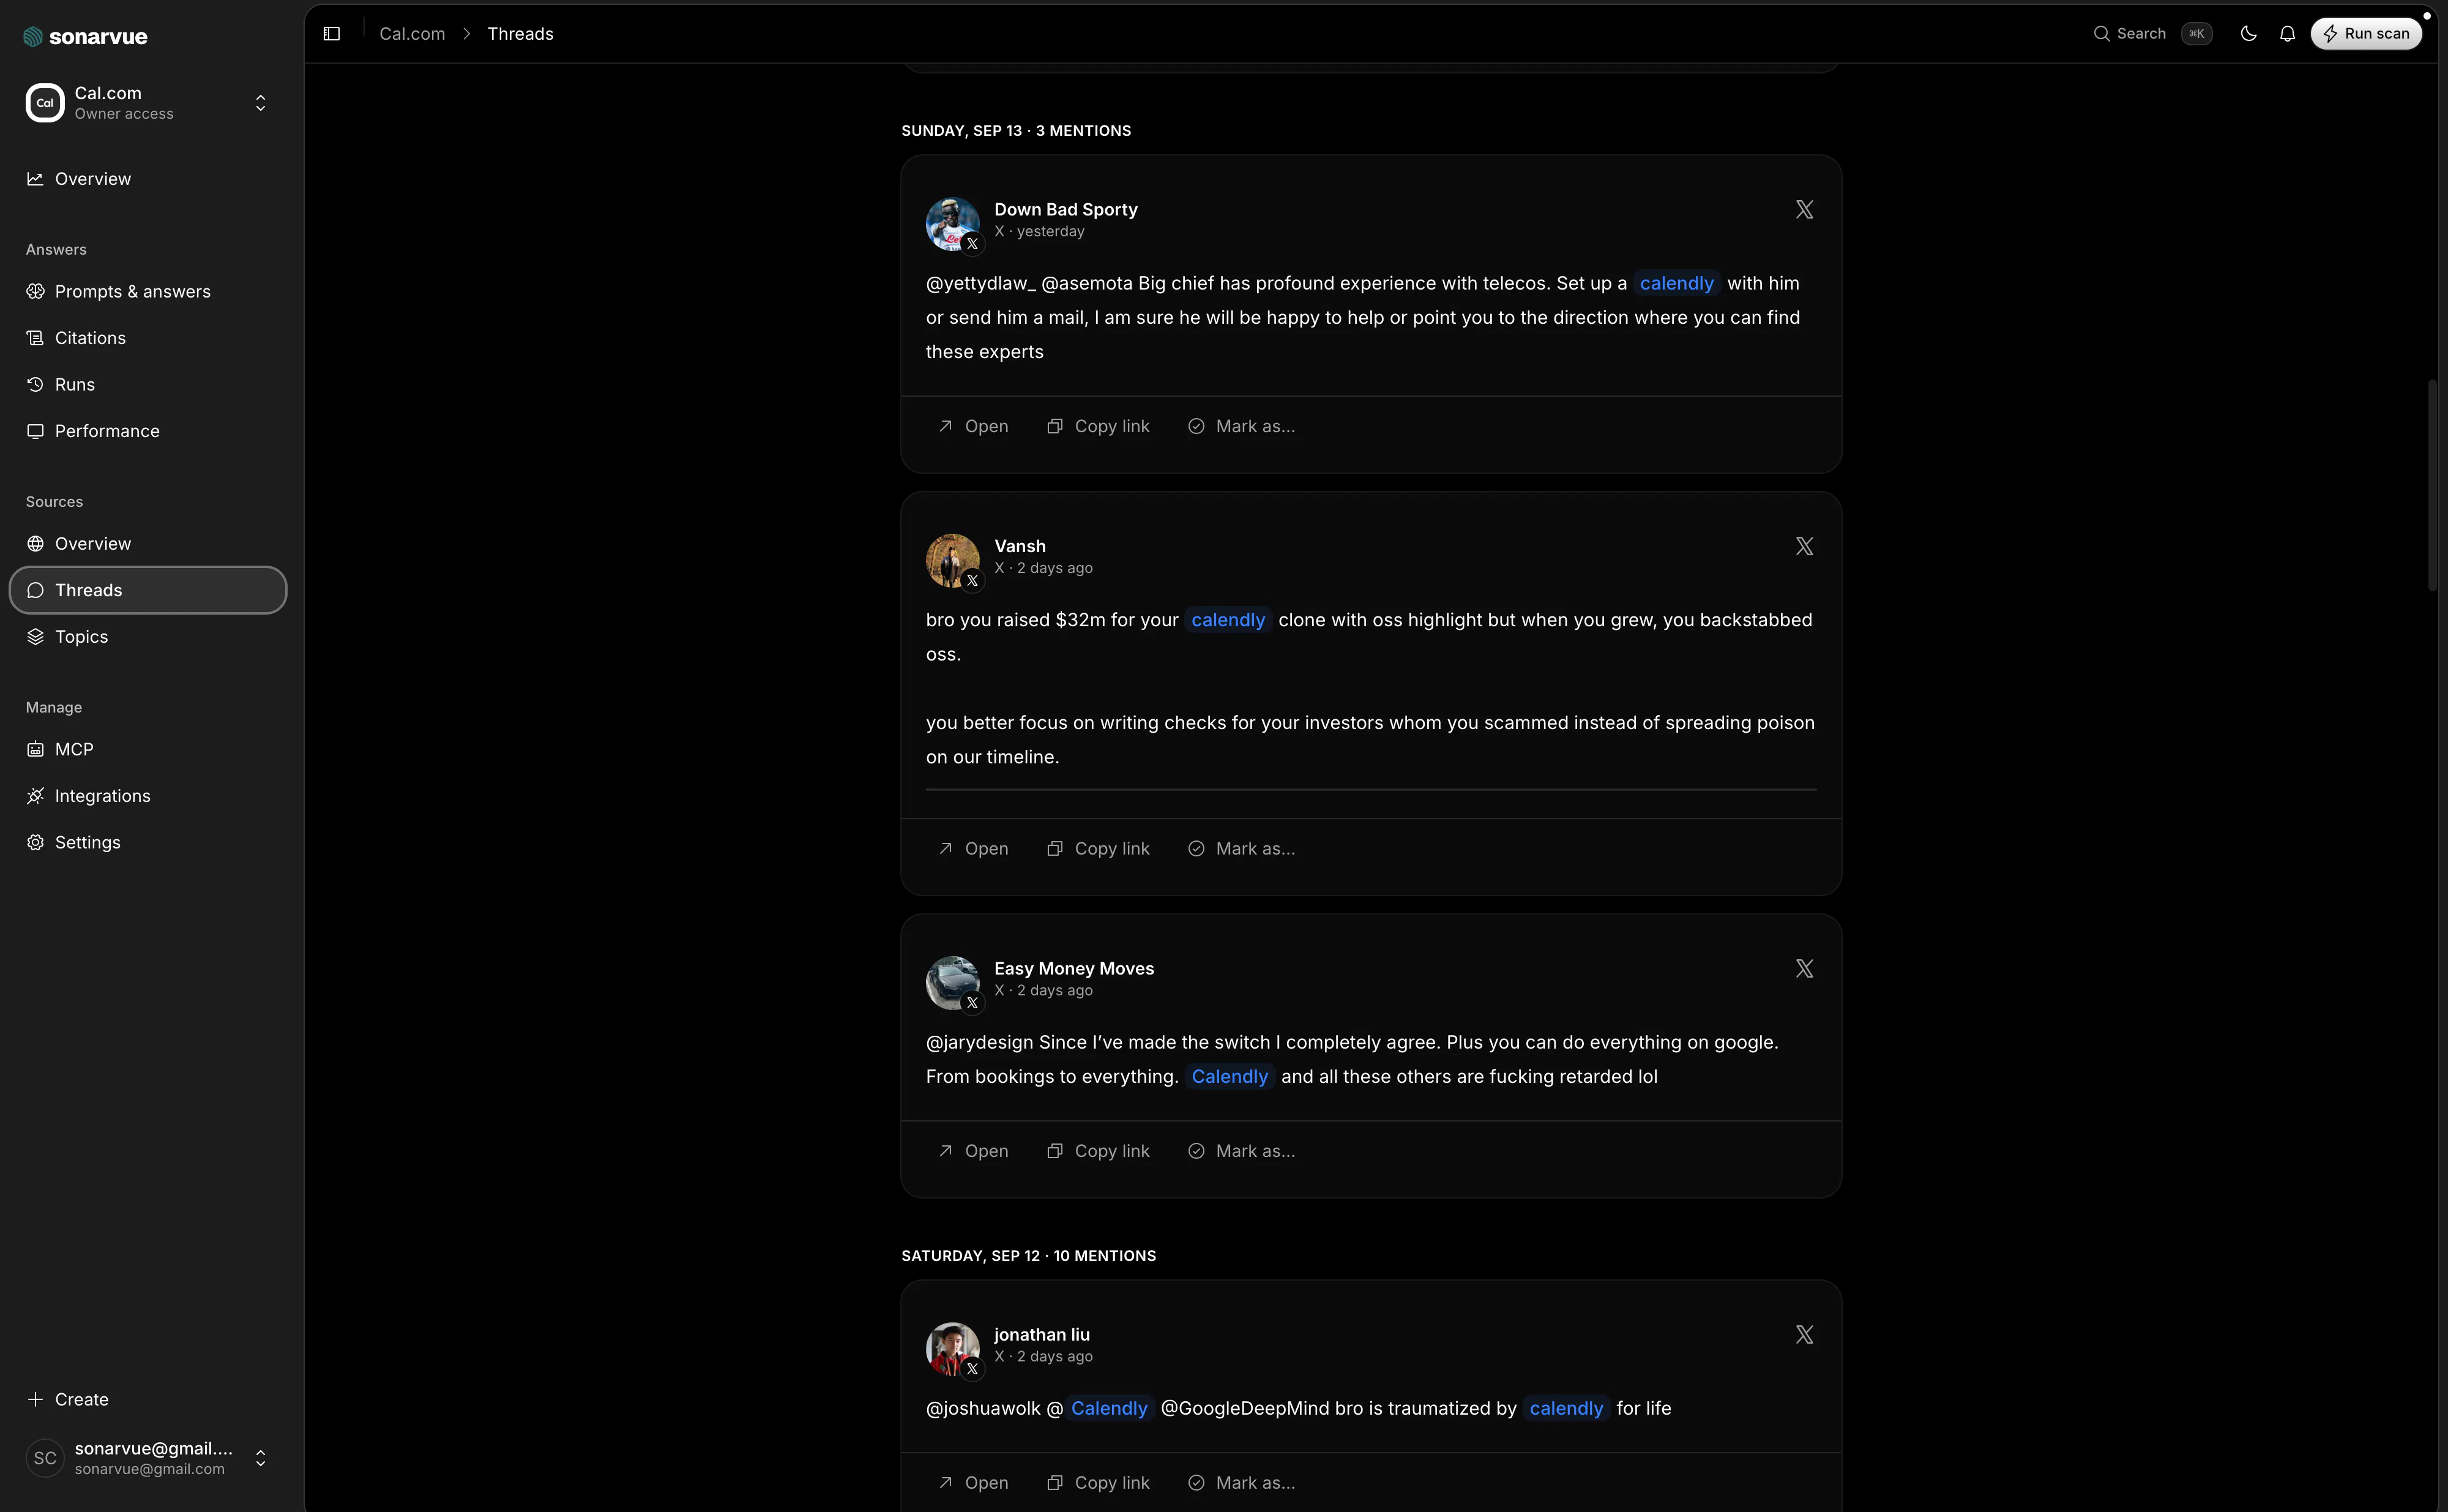Click lowercase calendly tag in jonathan liu post

coord(1565,1408)
